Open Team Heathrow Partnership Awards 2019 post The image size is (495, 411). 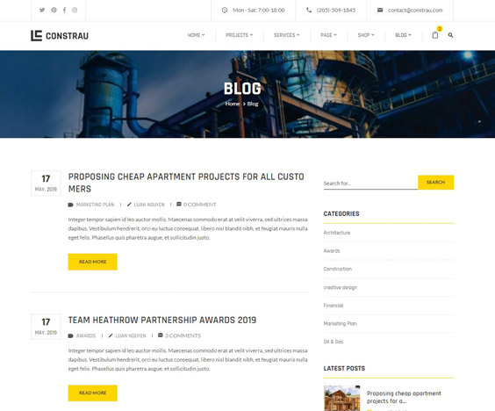162,320
